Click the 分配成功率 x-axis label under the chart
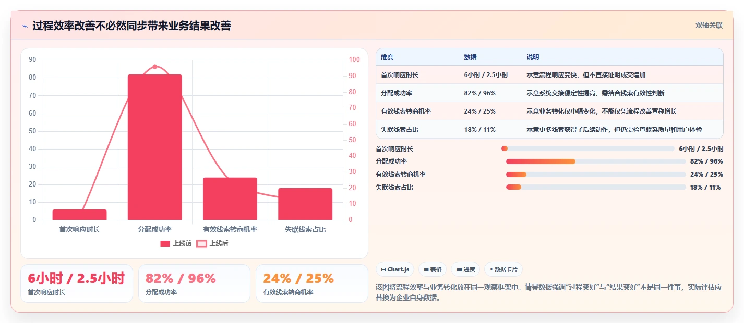The image size is (744, 323). pyautogui.click(x=155, y=229)
